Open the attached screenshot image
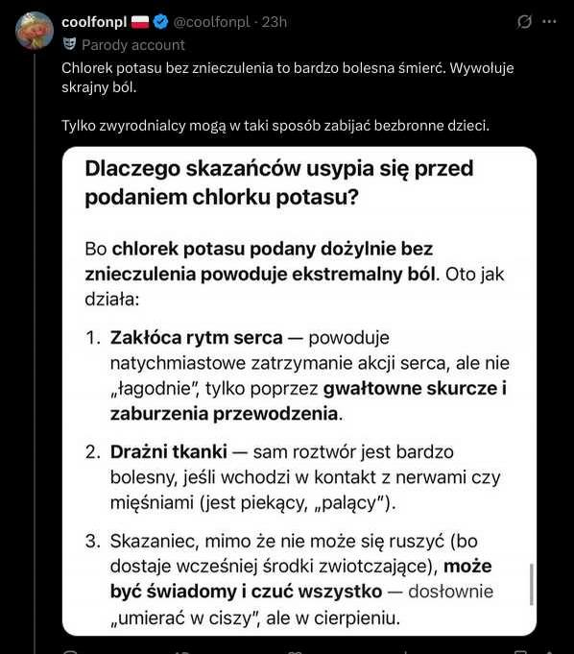 click(x=299, y=391)
